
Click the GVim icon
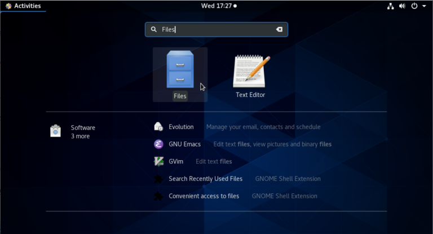point(159,161)
